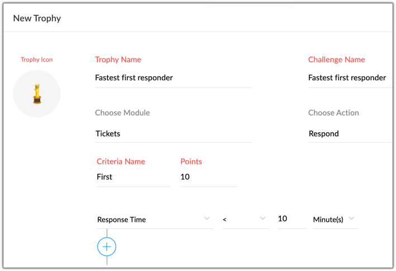Click the Trophy Name label

click(x=118, y=60)
